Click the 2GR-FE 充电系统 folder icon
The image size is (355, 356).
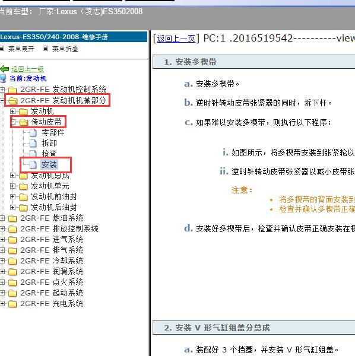12,304
